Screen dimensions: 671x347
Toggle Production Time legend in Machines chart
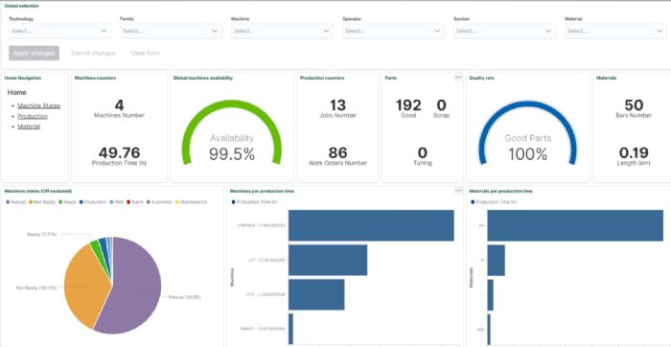[x=254, y=202]
